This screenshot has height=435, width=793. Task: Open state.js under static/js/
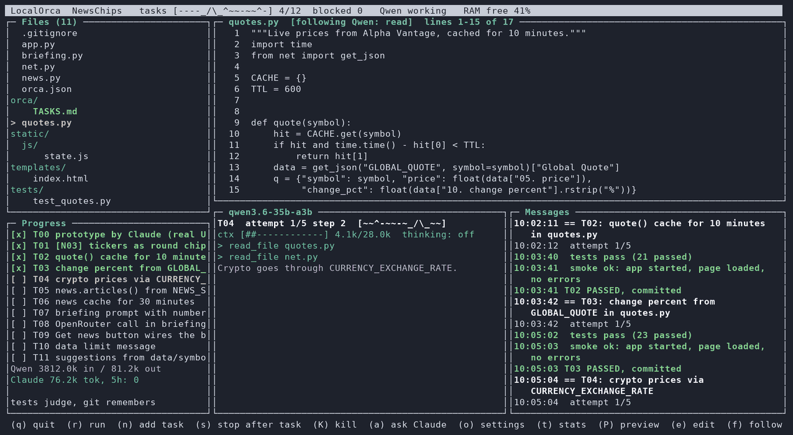pyautogui.click(x=66, y=156)
